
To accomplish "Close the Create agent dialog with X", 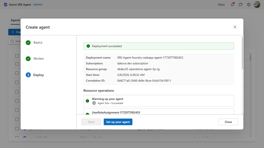I will tap(235, 27).
